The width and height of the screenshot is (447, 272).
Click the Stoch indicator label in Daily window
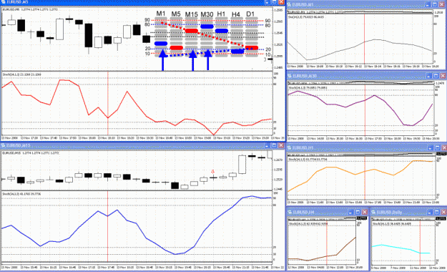[392, 224]
